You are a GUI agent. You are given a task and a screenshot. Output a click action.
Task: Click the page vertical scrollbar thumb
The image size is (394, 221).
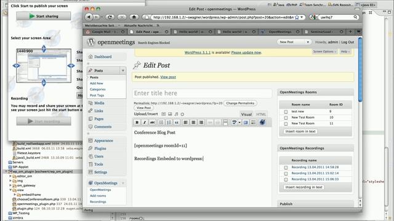click(x=360, y=69)
